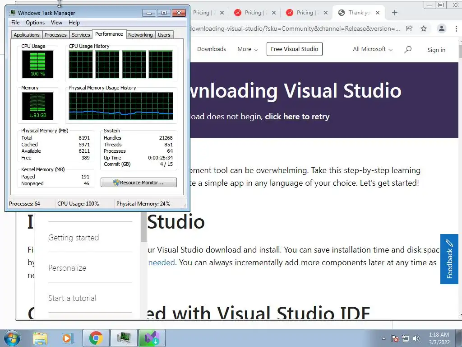Switch to the Users tab
The width and height of the screenshot is (462, 347).
(164, 35)
